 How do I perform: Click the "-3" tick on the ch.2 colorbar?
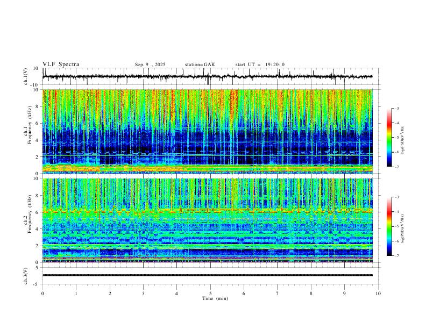397,197
